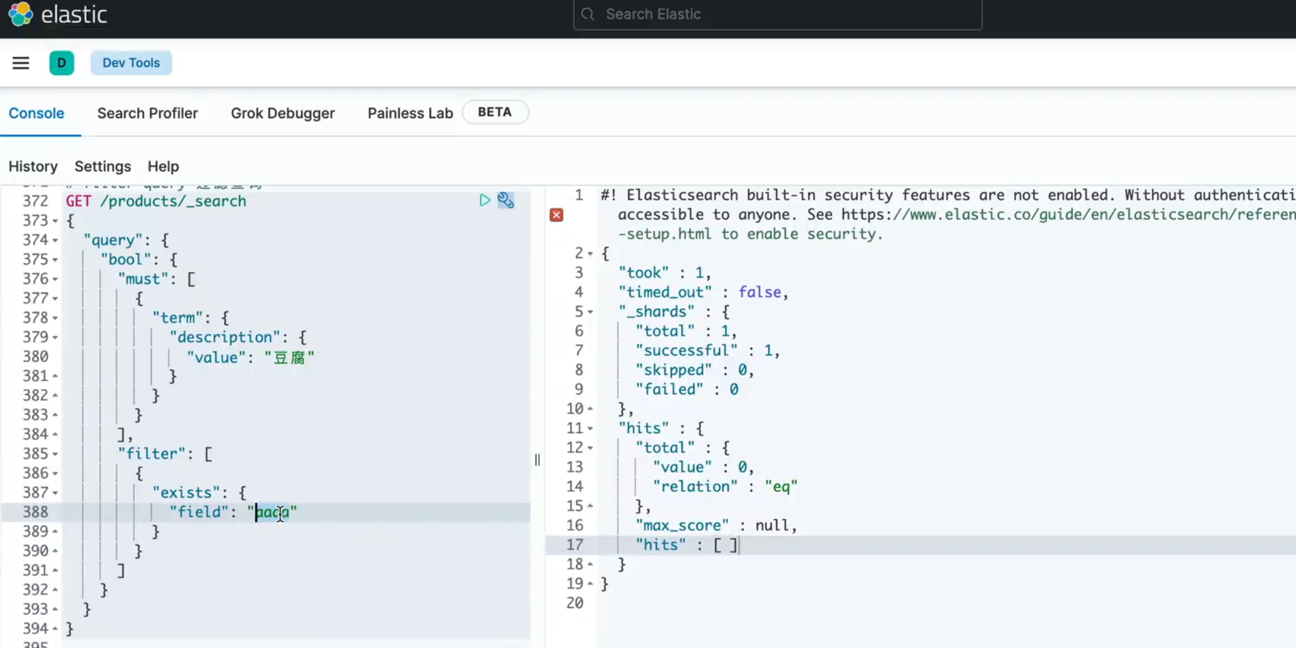Collapse the "filter" array at line 385
The width and height of the screenshot is (1296, 648).
55,454
